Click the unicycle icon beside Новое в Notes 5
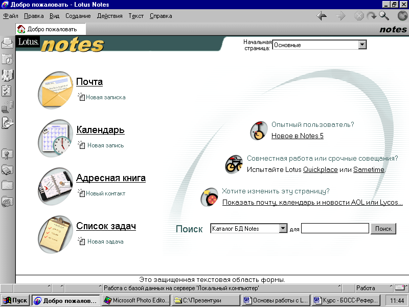This screenshot has width=409, height=307. [259, 130]
